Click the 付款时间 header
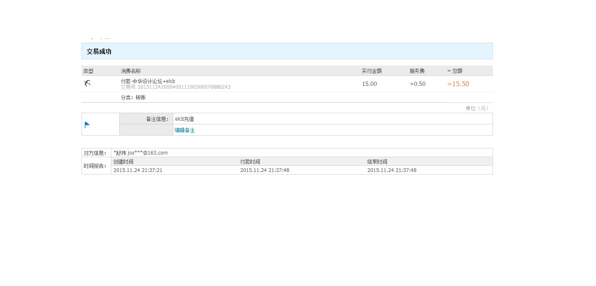The width and height of the screenshot is (596, 286). pos(250,162)
